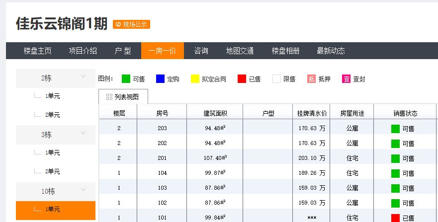Viewport: 438px width, 222px height.
Task: Switch to the 楼盘相册 tab
Action: (285, 51)
